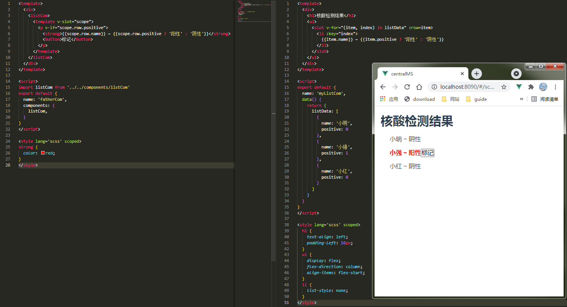The height and width of the screenshot is (307, 567).
Task: Maximize the Chrome window
Action: (x=541, y=66)
